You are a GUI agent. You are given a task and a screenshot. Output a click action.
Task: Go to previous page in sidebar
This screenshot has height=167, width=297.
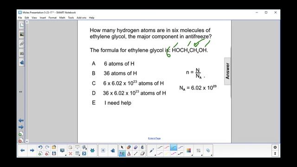tap(21, 121)
